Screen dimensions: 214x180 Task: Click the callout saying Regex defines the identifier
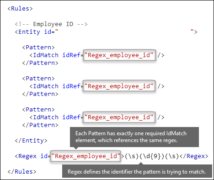click(137, 171)
